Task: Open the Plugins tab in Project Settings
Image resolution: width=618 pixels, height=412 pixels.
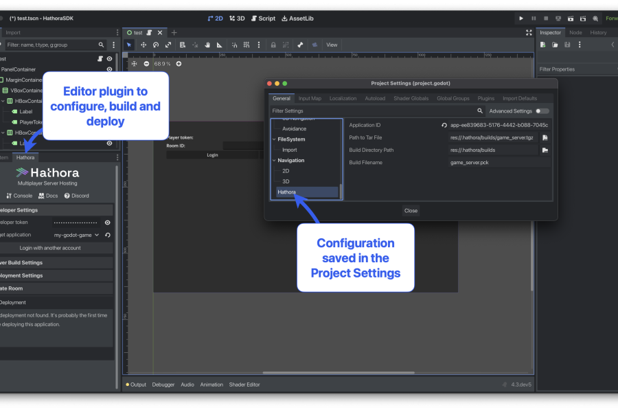Action: [x=486, y=99]
